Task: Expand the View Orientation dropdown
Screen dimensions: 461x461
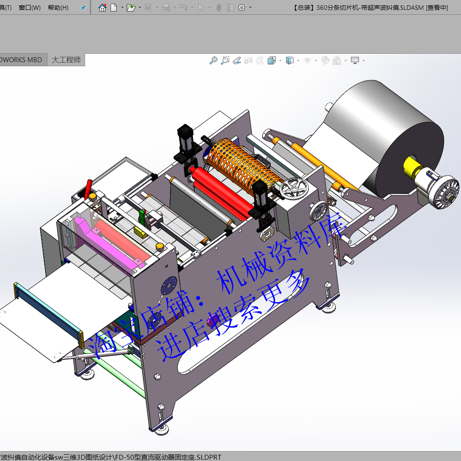Action: tap(280, 60)
